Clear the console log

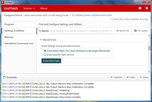130,77
